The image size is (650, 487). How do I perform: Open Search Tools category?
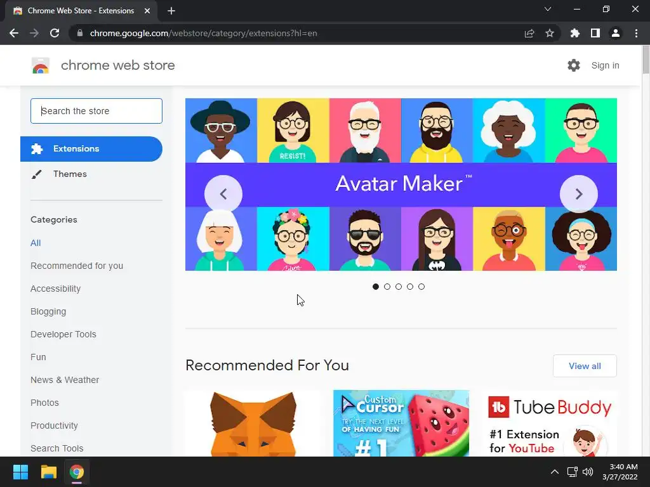56,448
